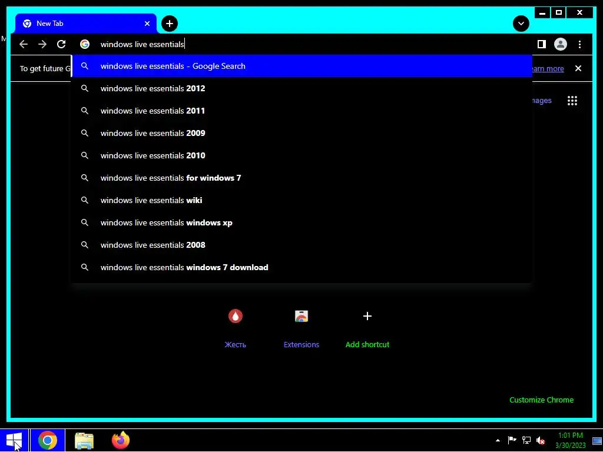Open the Windows Start button
The height and width of the screenshot is (452, 603).
[14, 440]
